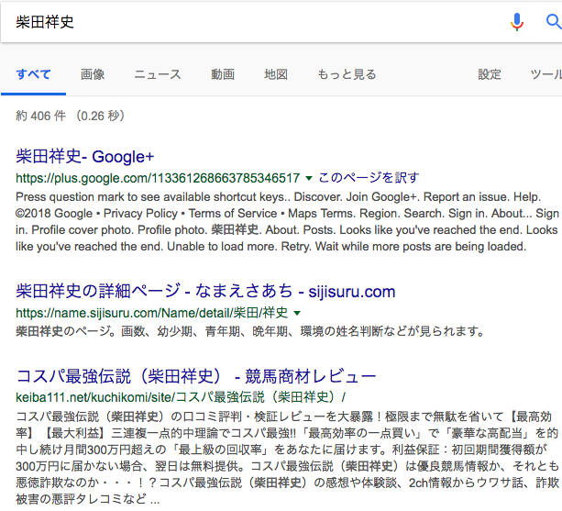Click the snippet starting with 'Press question mark'

(287, 222)
